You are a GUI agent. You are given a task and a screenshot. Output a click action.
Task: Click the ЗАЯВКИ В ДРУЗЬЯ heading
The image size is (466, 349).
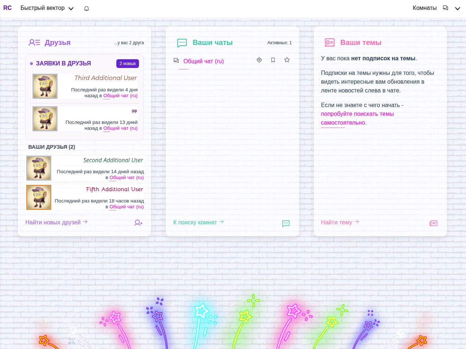tap(63, 64)
